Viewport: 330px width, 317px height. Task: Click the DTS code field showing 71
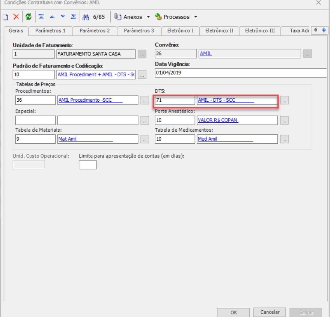(x=175, y=100)
